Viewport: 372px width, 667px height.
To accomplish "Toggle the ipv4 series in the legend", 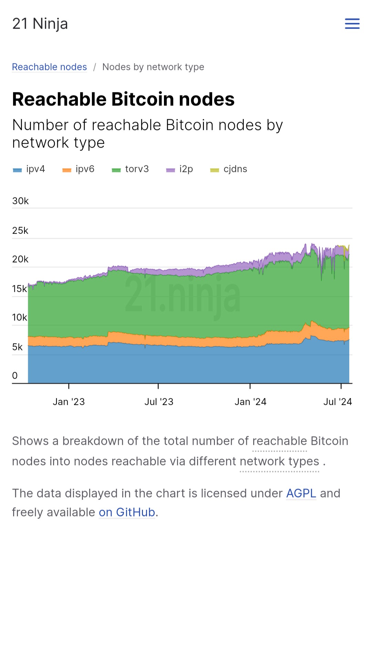I will point(35,169).
